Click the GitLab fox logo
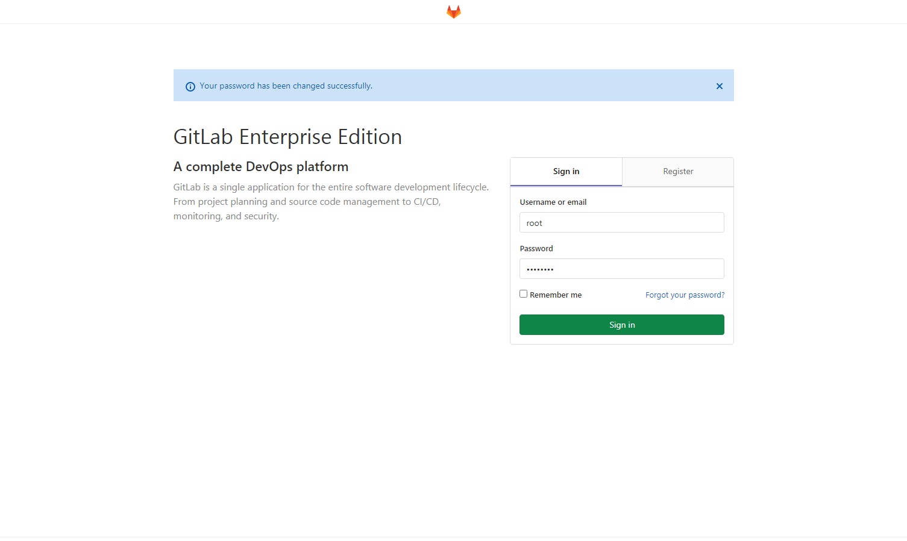The width and height of the screenshot is (907, 541). pos(453,12)
